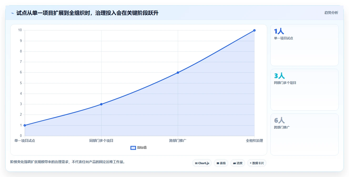The image size is (349, 177).
Task: Select the Chart.js tag pill
Action: click(x=202, y=163)
